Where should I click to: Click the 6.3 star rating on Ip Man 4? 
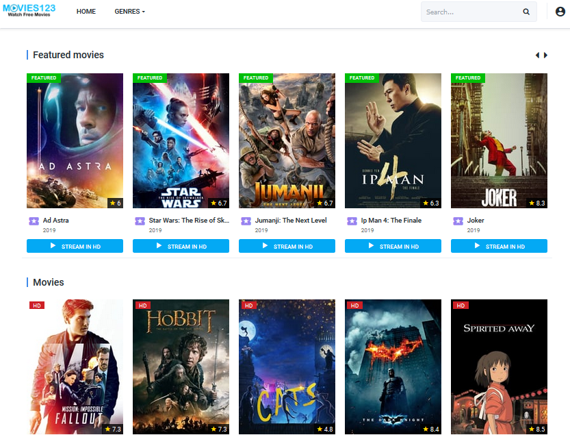(431, 203)
